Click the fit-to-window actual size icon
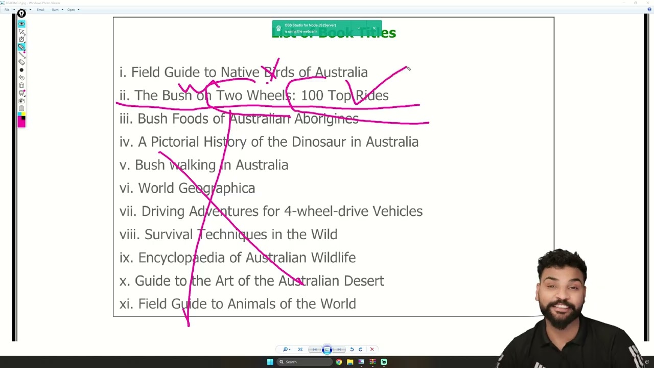This screenshot has width=654, height=368. (x=300, y=349)
